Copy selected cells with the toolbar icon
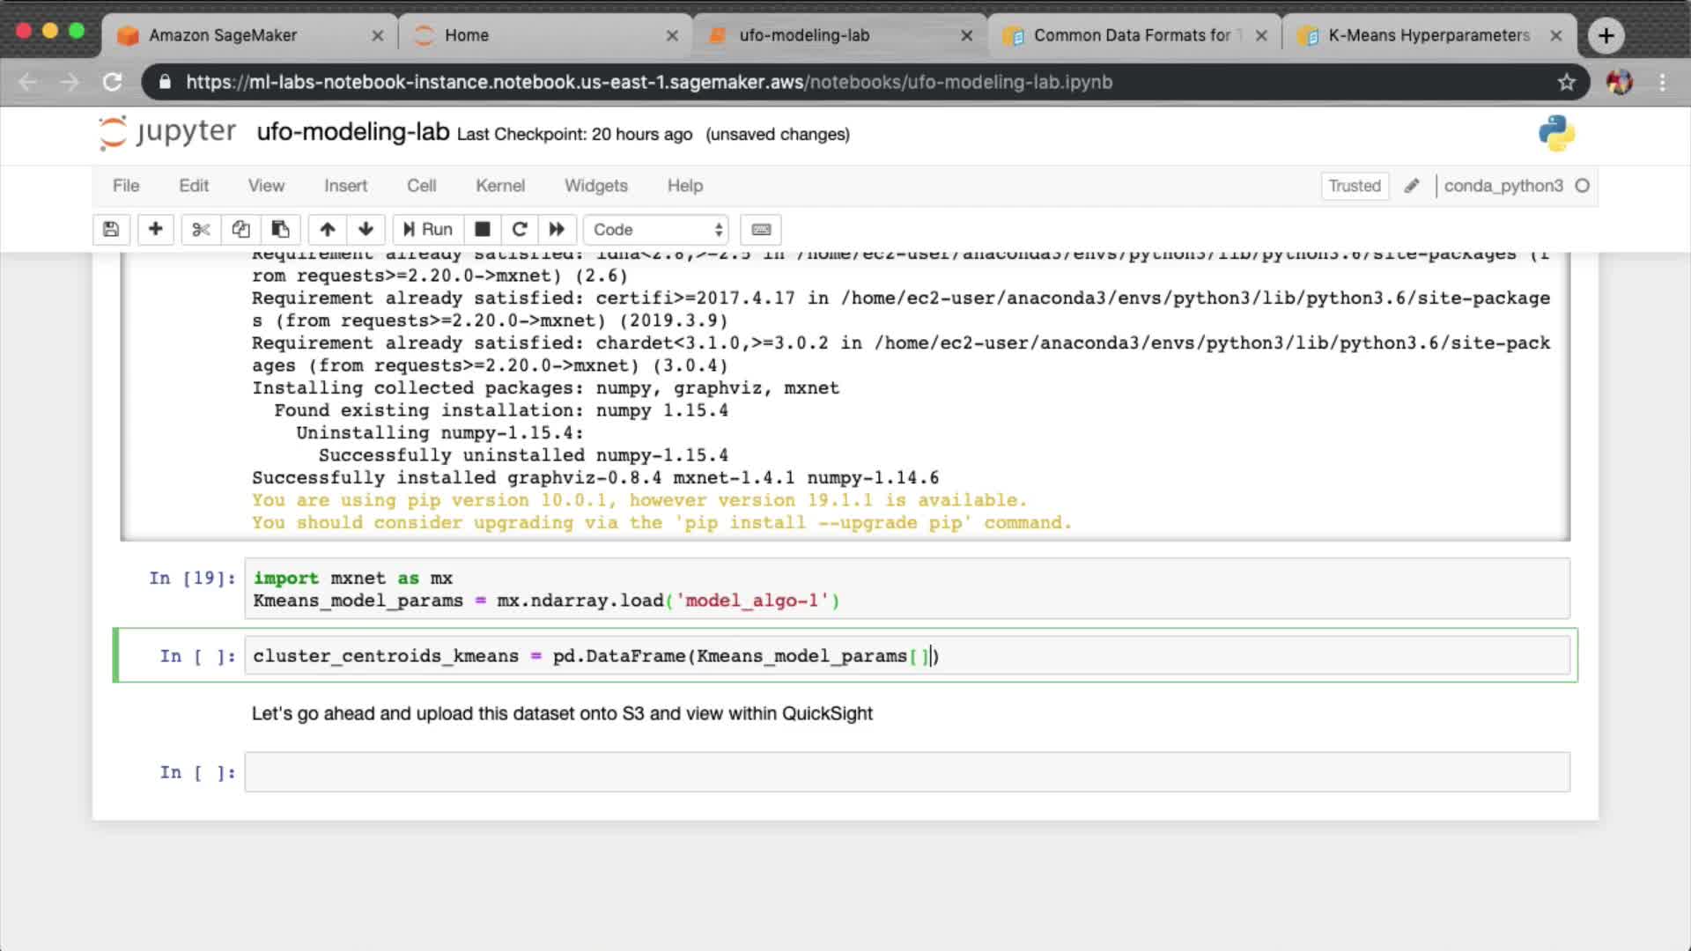The width and height of the screenshot is (1691, 951). (240, 230)
